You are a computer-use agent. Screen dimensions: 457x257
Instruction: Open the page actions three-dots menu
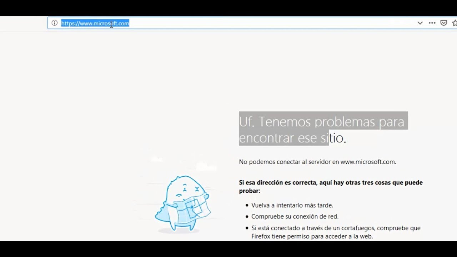tap(432, 23)
